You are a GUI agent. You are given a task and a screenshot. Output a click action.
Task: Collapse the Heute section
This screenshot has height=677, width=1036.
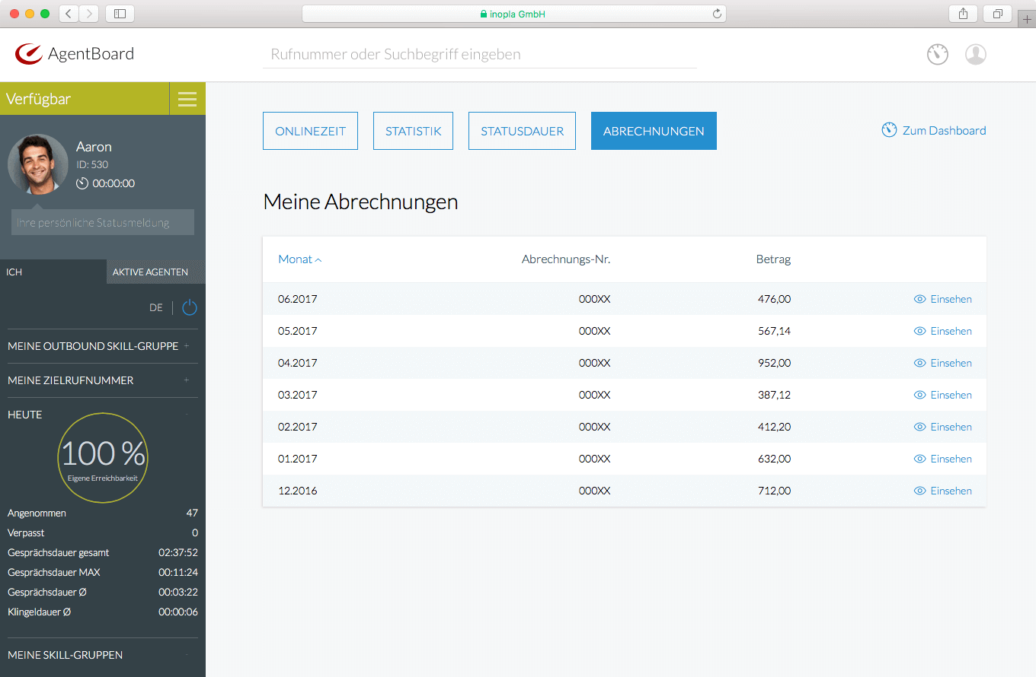[x=187, y=415]
